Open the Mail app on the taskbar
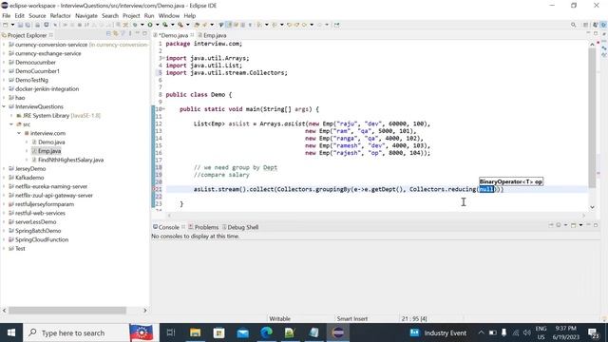The width and height of the screenshot is (608, 342). 243,332
